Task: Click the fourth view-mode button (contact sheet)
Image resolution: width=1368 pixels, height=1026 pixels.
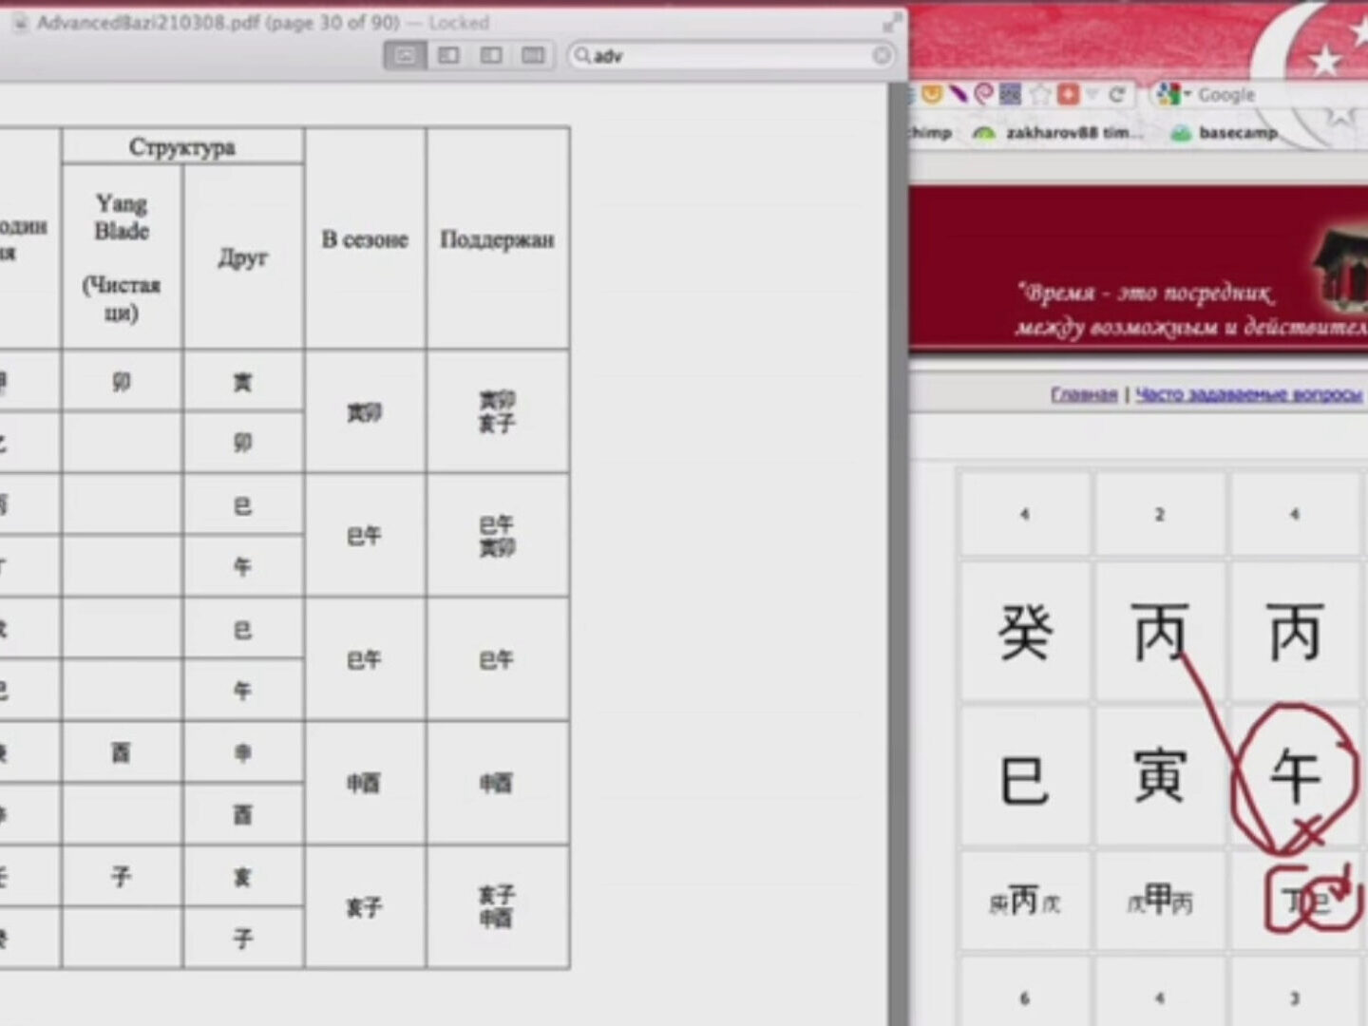Action: 534,56
